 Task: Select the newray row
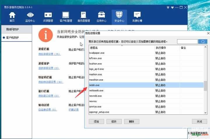click(146, 101)
